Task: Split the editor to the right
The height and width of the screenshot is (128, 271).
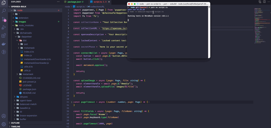Action: 264,2
